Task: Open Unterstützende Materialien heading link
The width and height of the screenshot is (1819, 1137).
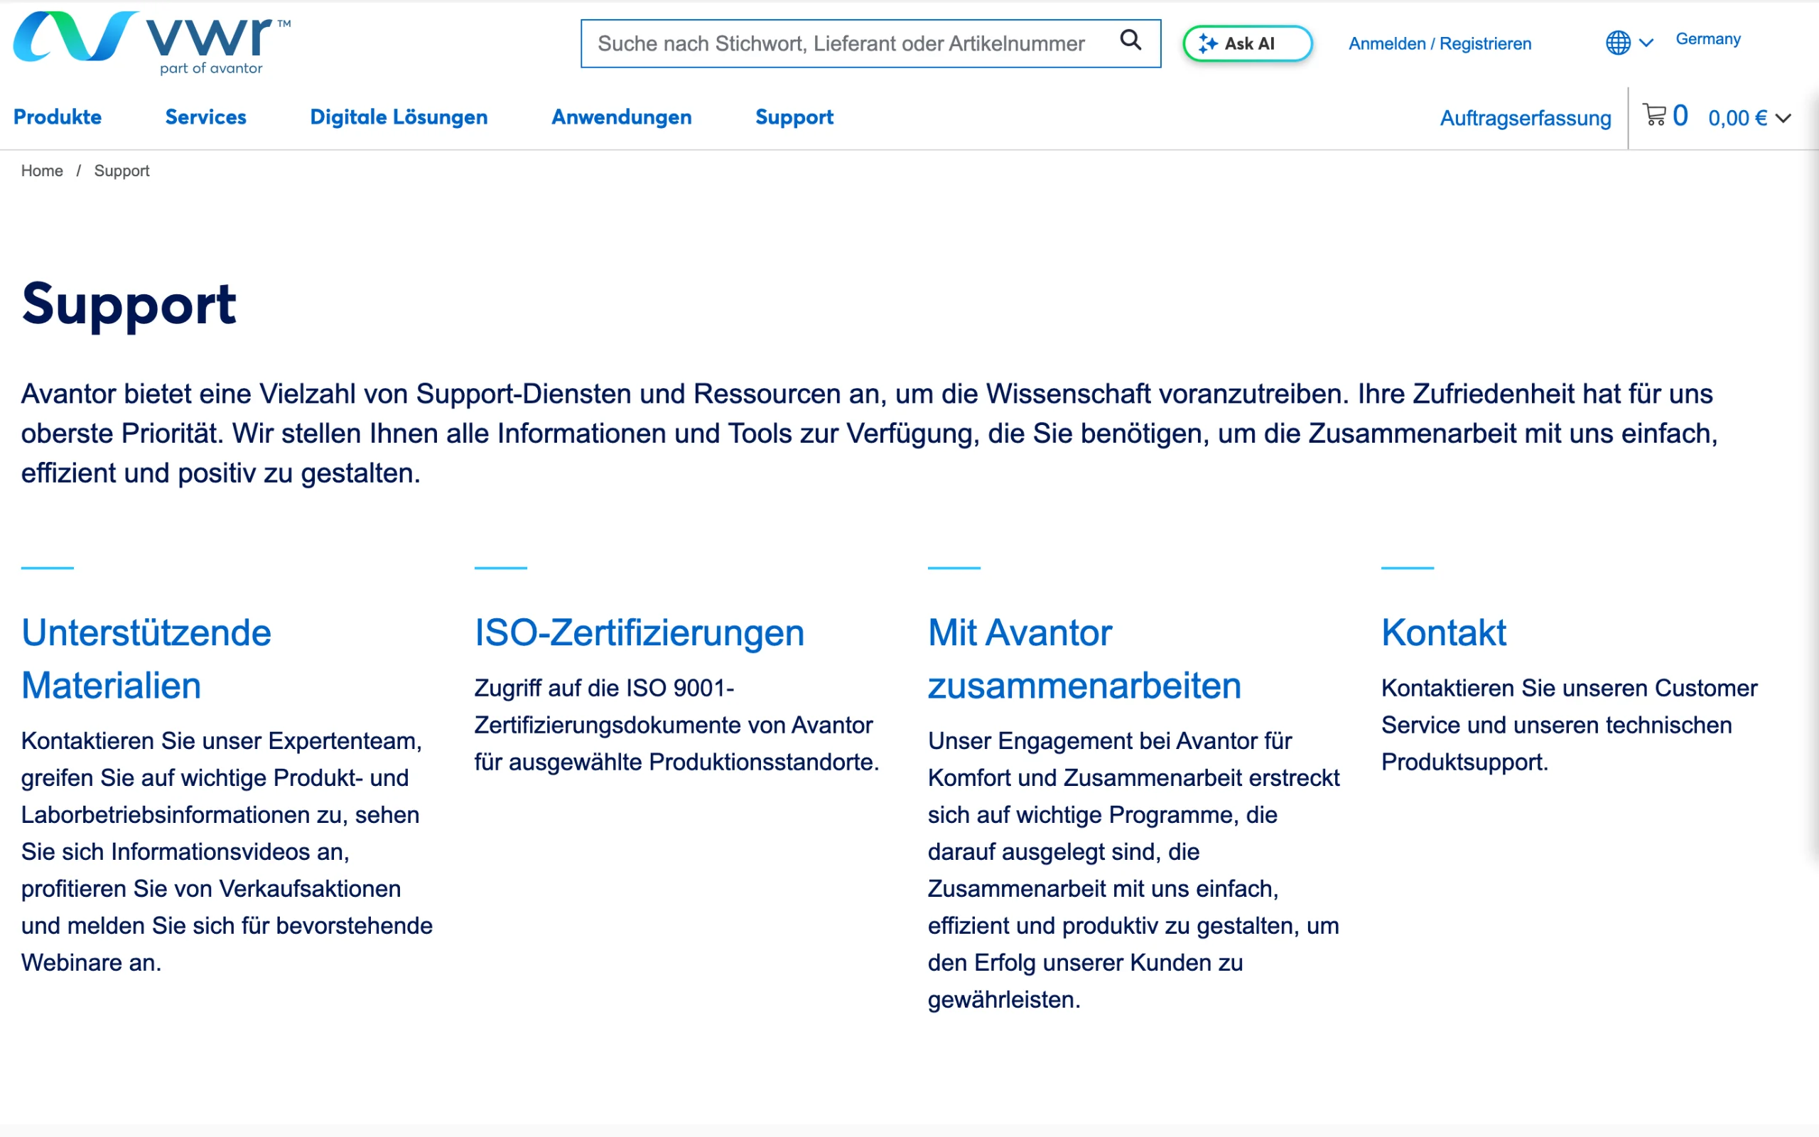Action: [146, 659]
